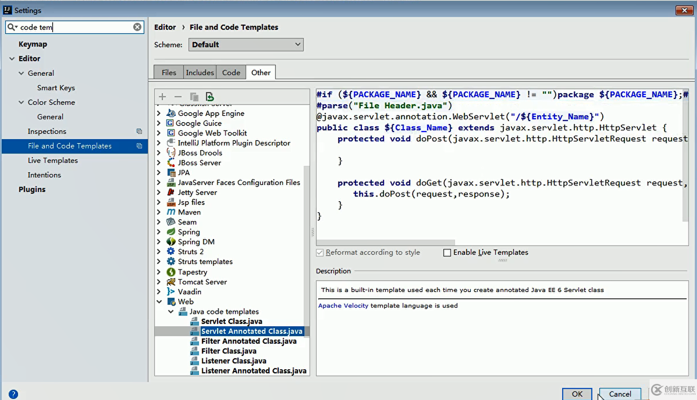Click the Copy Template icon
Viewport: 697px width, 400px height.
pyautogui.click(x=194, y=97)
